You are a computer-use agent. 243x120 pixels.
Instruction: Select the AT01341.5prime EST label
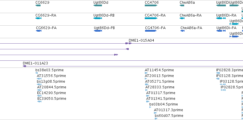161,99
